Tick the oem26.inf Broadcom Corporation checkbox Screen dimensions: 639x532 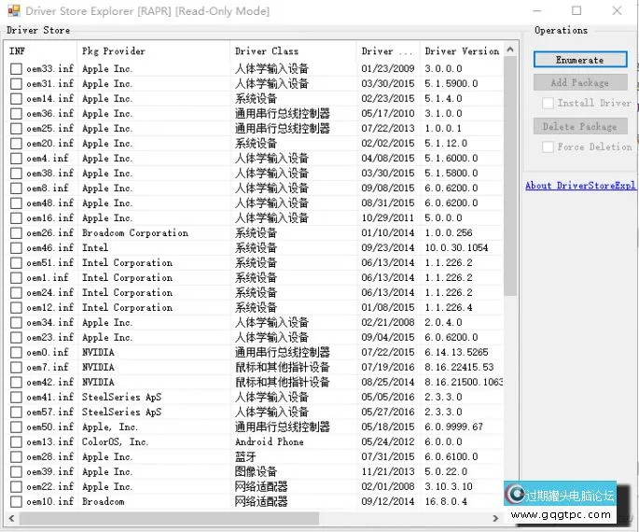click(x=16, y=233)
